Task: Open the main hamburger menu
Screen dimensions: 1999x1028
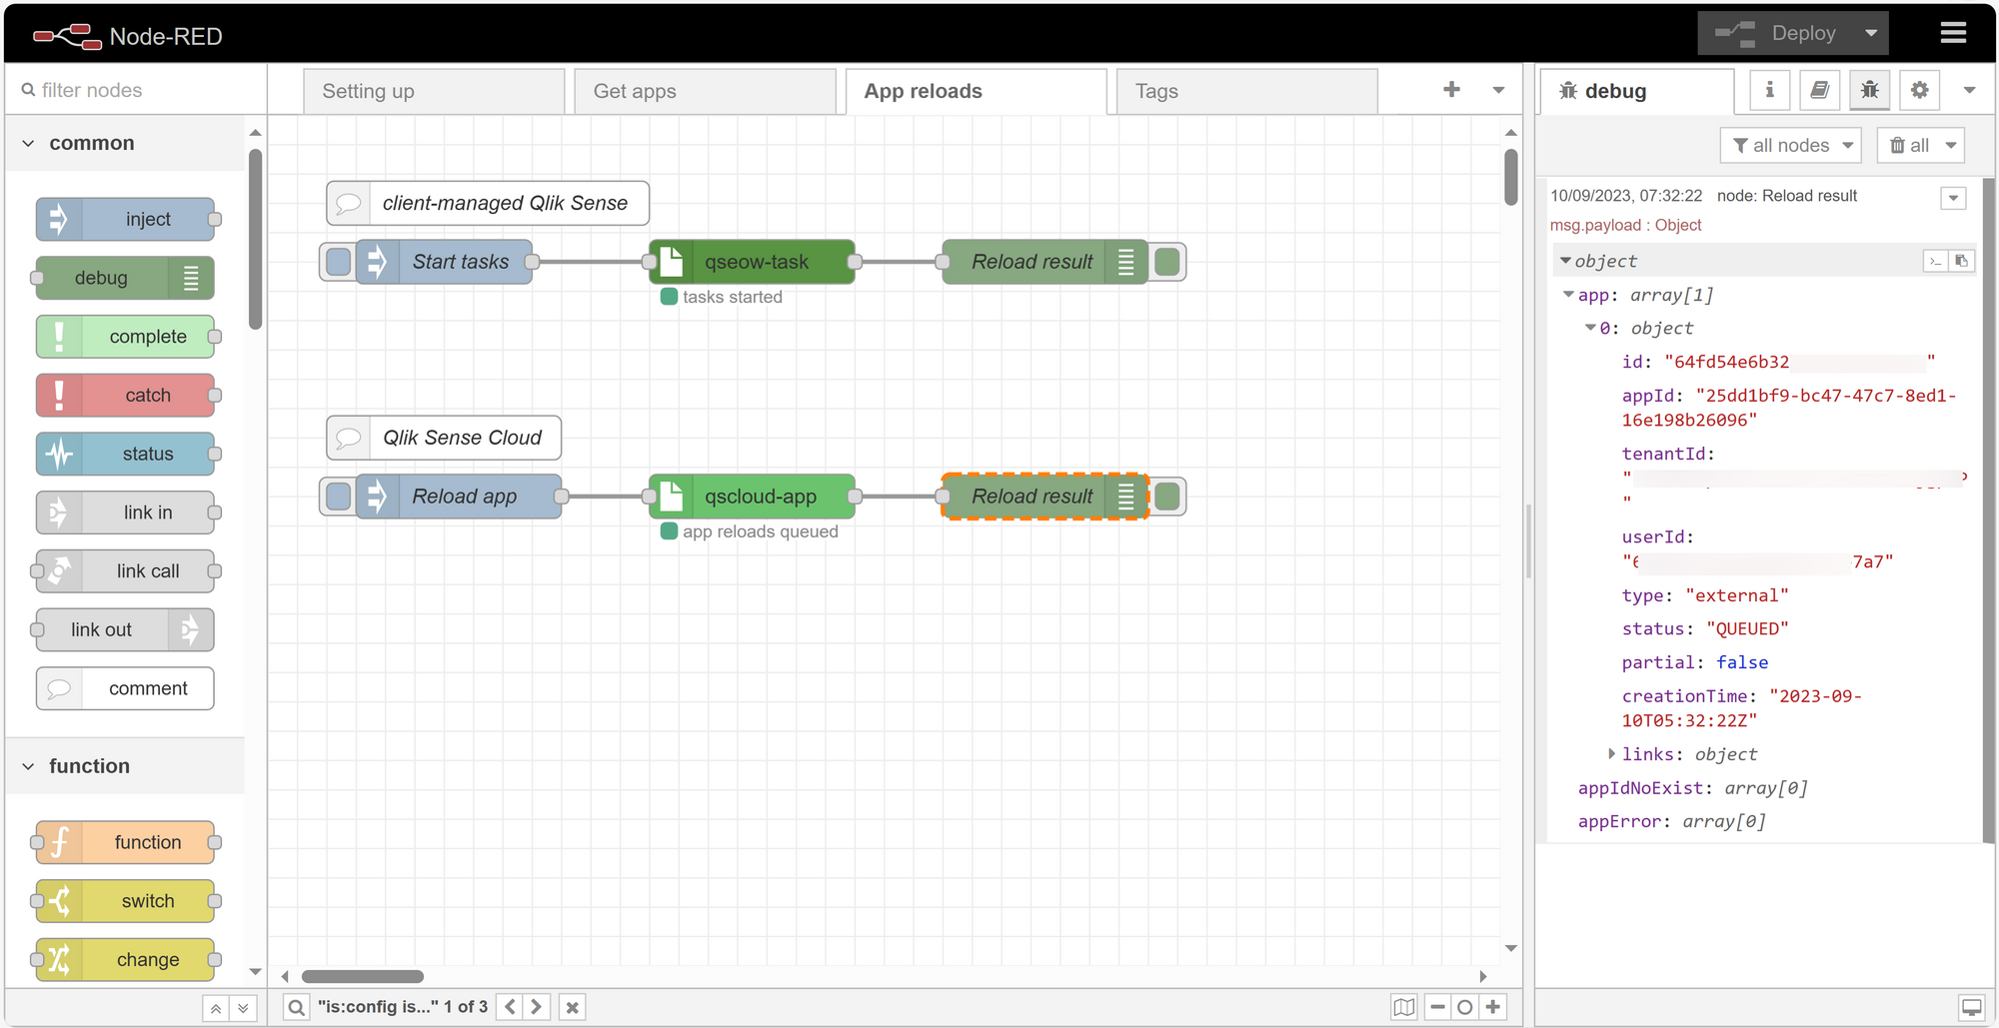Action: pyautogui.click(x=1953, y=33)
